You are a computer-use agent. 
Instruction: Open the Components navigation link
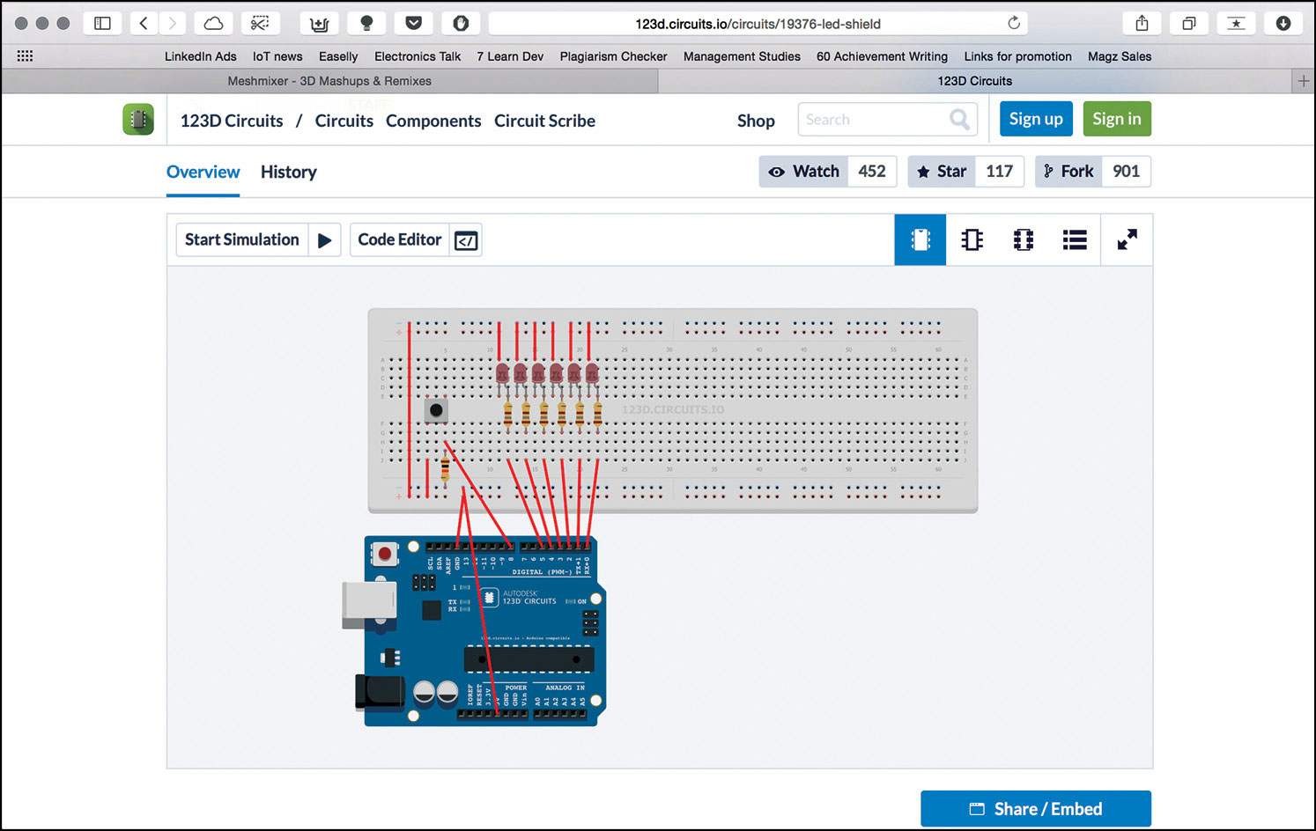[x=433, y=121]
